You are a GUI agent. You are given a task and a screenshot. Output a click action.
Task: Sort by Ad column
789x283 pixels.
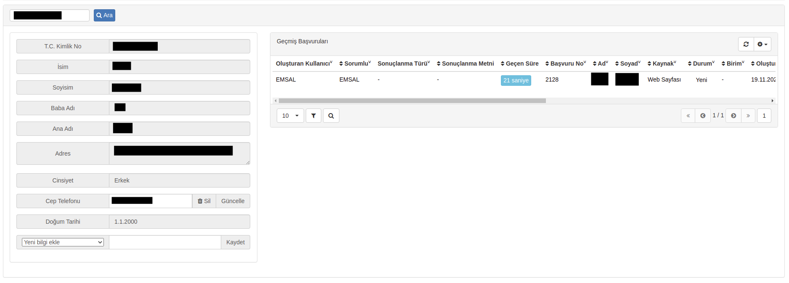pos(600,63)
